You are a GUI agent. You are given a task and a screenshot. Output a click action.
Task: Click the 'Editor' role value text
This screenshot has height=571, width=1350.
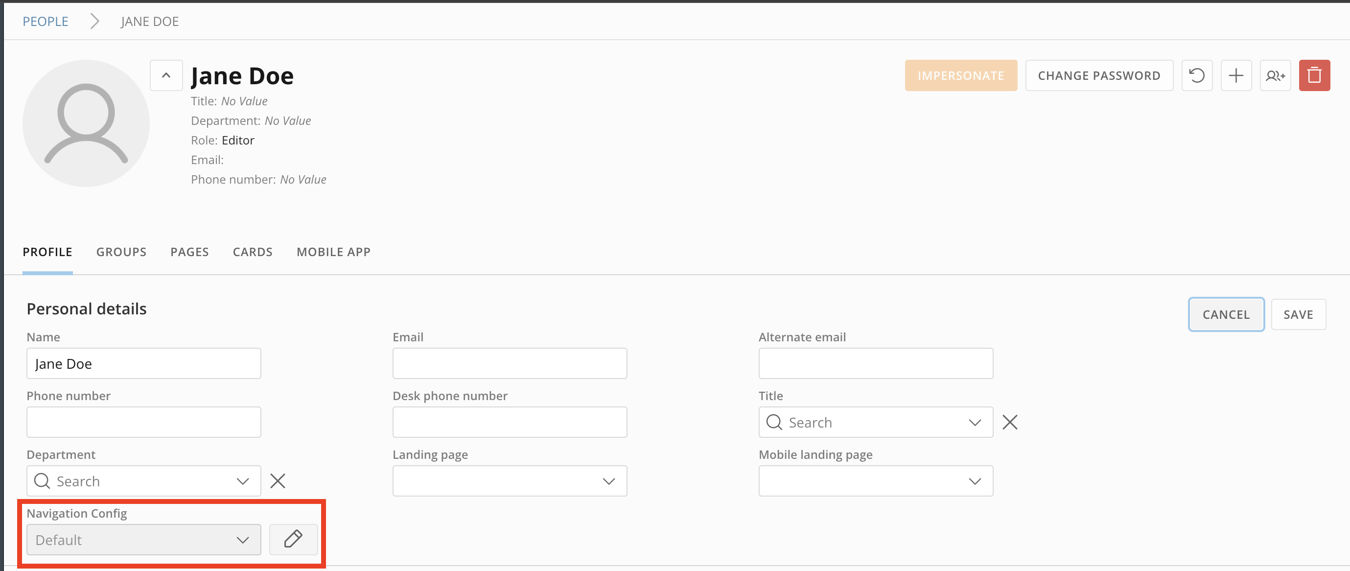[238, 140]
